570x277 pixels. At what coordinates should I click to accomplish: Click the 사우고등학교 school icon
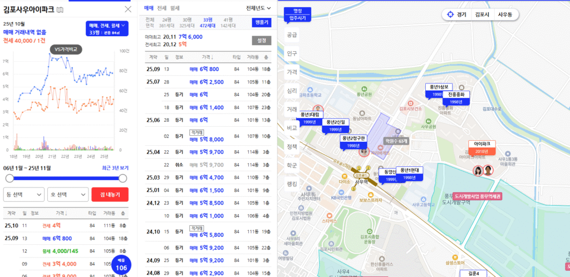pos(423,199)
